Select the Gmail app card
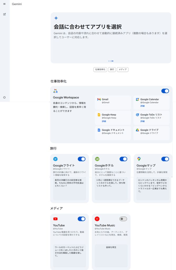The height and width of the screenshot is (270, 176). (x=113, y=103)
